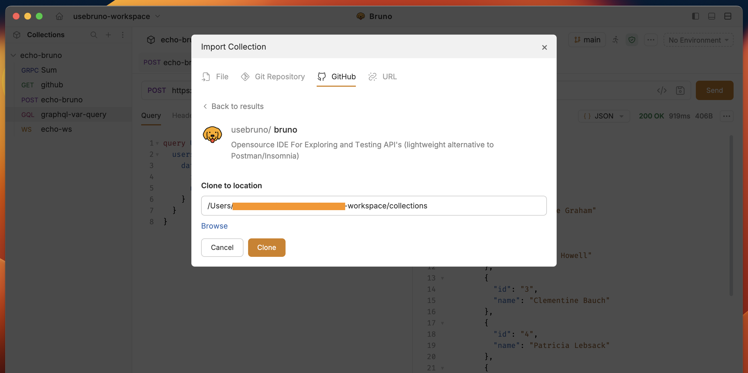Click the Clone button

point(266,248)
